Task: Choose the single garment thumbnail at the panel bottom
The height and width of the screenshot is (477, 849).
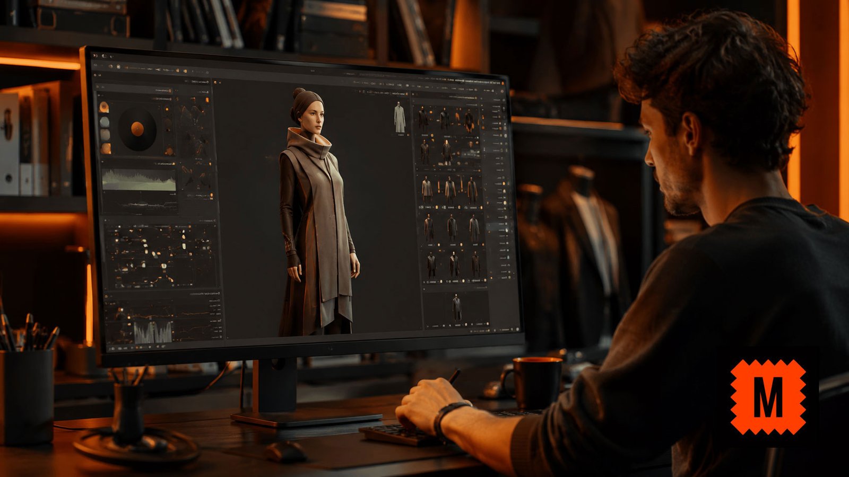Action: (x=456, y=308)
